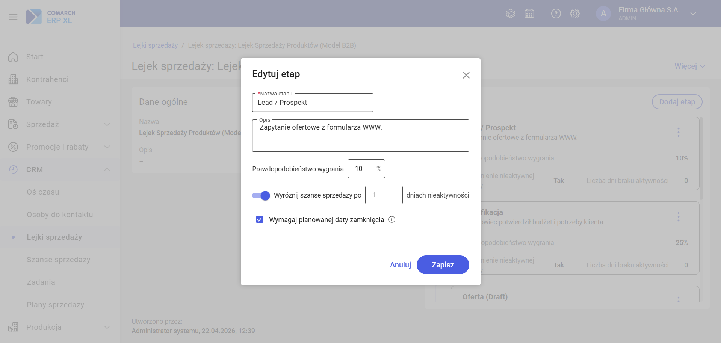This screenshot has height=343, width=721.
Task: Open the help question mark icon
Action: [556, 14]
